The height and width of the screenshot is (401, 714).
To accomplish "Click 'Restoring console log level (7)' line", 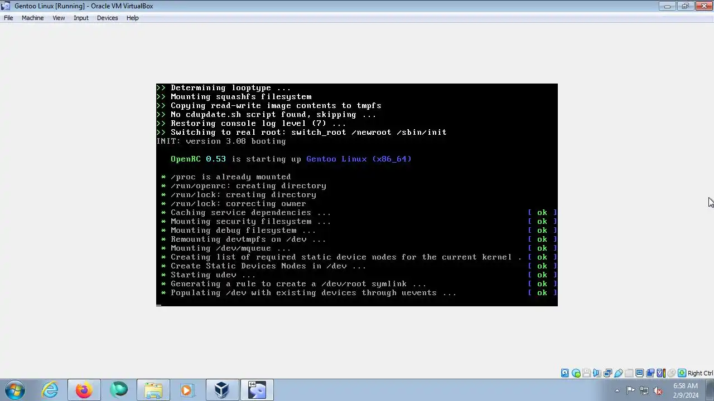I will pyautogui.click(x=258, y=124).
